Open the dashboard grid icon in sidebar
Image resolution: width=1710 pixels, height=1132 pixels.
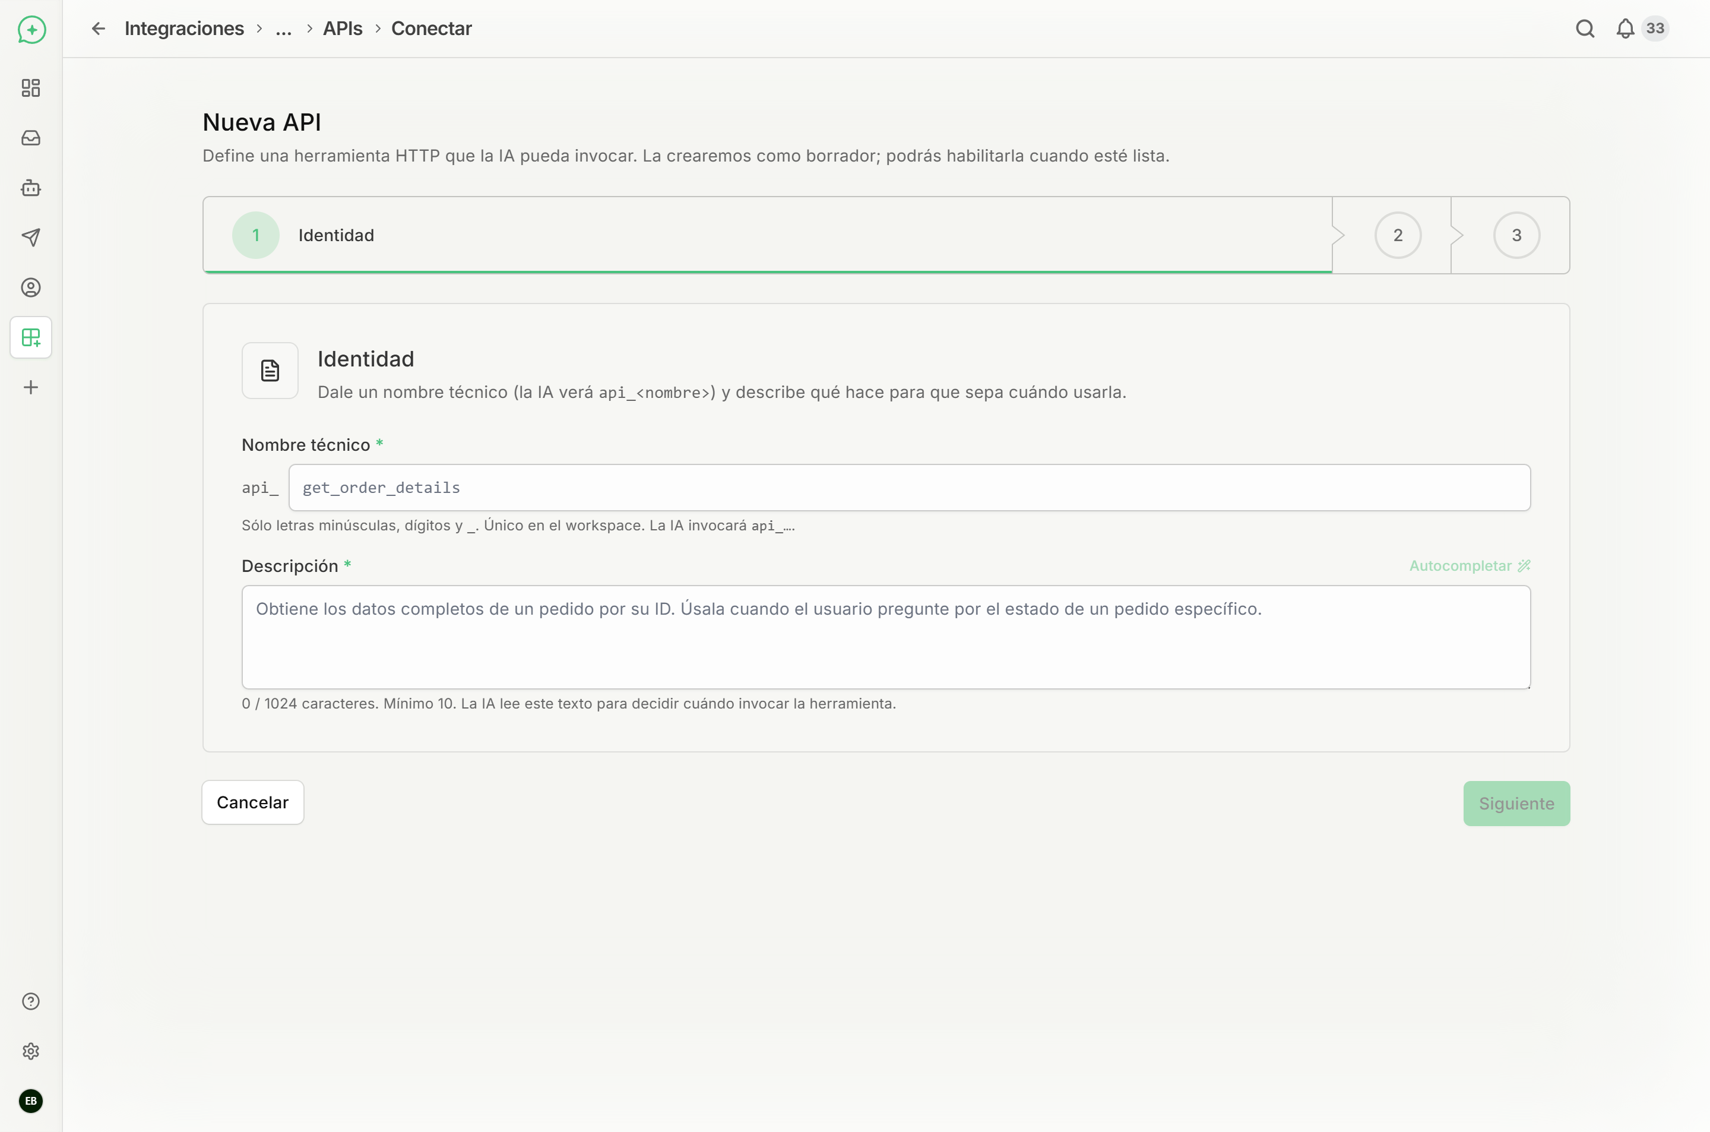[x=31, y=88]
